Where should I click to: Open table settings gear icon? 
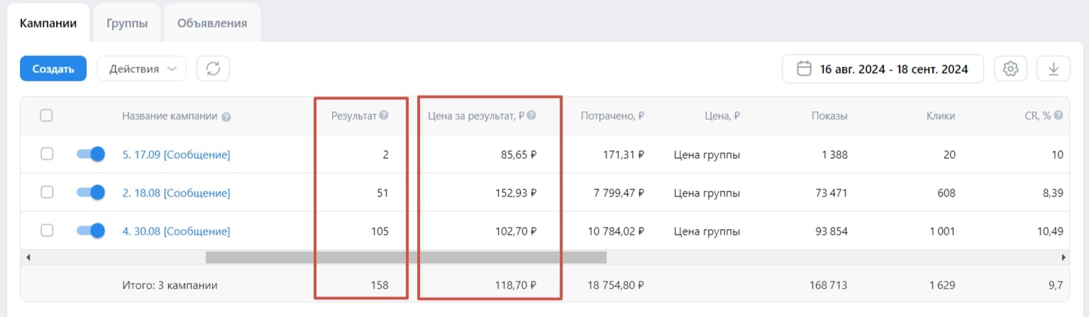[1011, 69]
